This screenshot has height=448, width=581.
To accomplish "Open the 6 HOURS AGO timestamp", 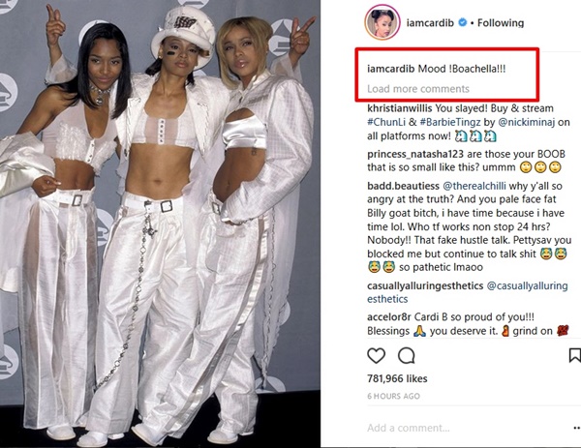I will (393, 396).
